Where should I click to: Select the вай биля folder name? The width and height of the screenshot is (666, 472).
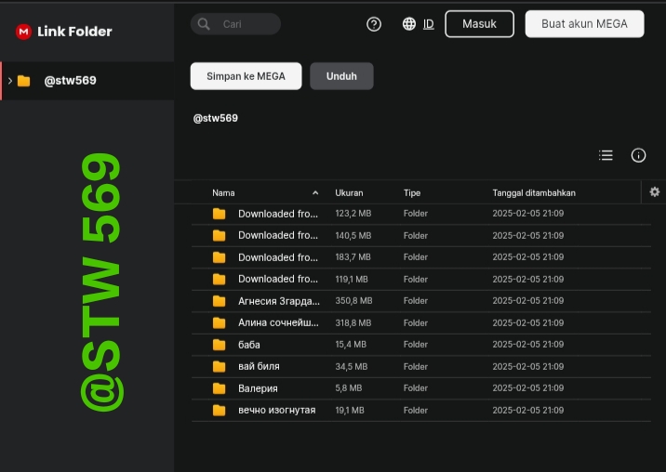pyautogui.click(x=259, y=366)
